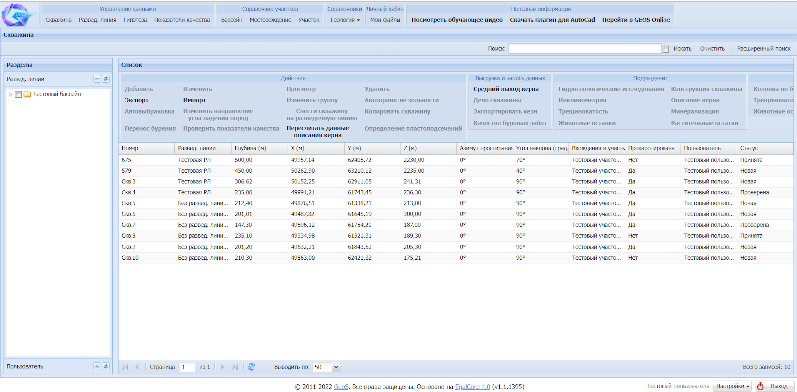Sort by the Номер column header
The height and width of the screenshot is (392, 797).
[146, 148]
